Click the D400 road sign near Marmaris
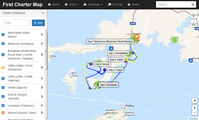This screenshot has width=199, height=120. [x=133, y=23]
